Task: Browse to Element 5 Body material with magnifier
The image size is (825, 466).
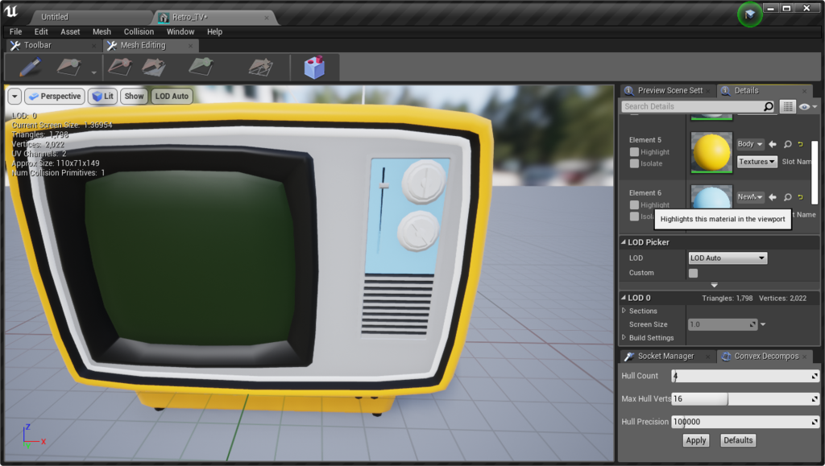Action: (787, 144)
